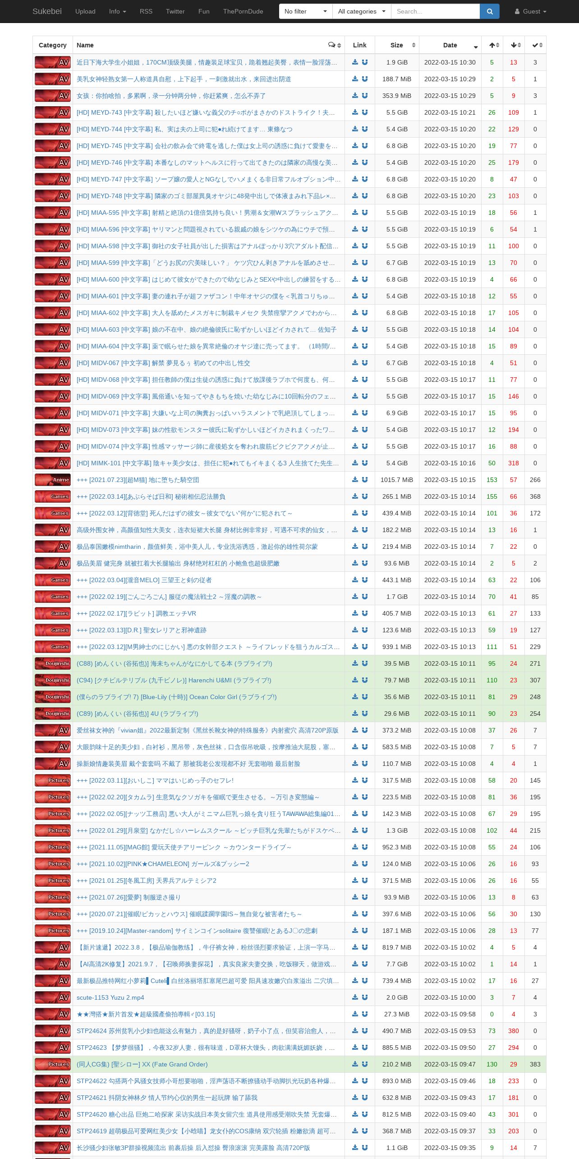The image size is (579, 1159).
Task: Select the leecher count 318
Action: tap(514, 463)
